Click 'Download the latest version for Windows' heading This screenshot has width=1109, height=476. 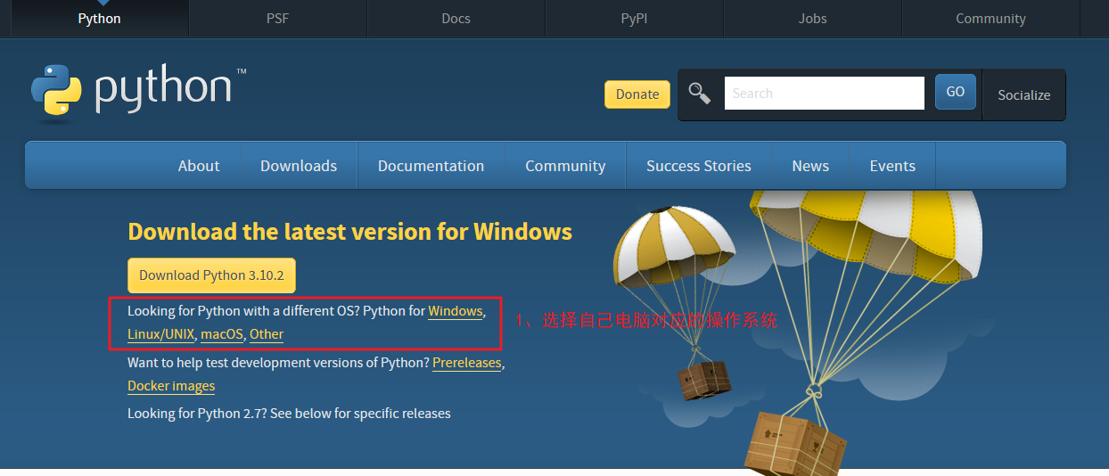tap(350, 232)
